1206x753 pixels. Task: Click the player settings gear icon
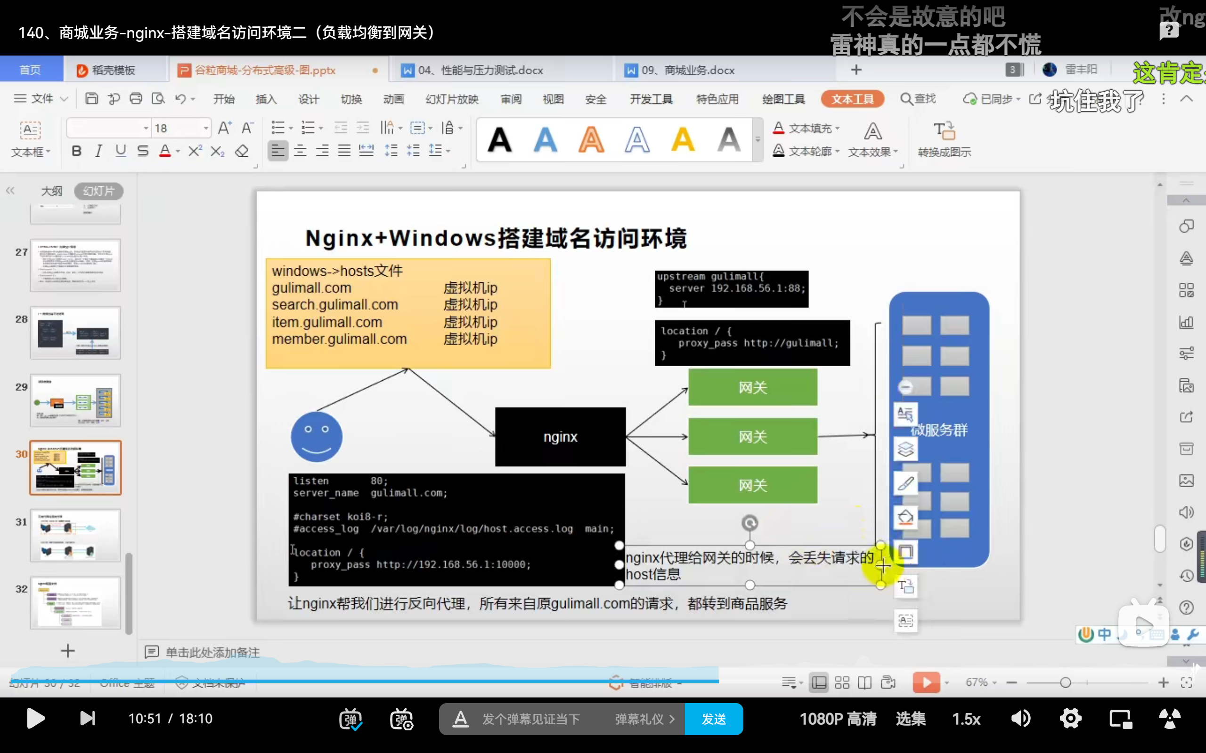1070,719
